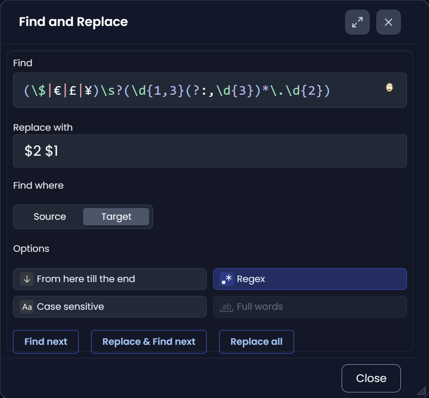Image resolution: width=429 pixels, height=398 pixels.
Task: Switch the search location to Source
Action: (x=50, y=216)
